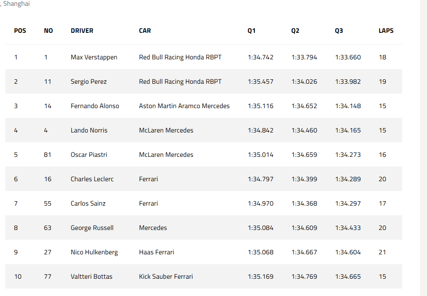This screenshot has height=296, width=427.
Task: Open Lando Norris driver entry
Action: (x=89, y=130)
